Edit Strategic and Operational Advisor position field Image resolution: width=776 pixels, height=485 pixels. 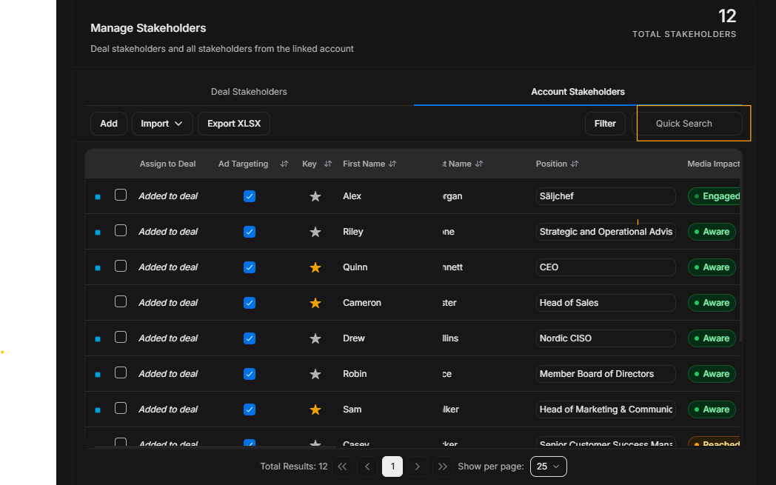(606, 232)
